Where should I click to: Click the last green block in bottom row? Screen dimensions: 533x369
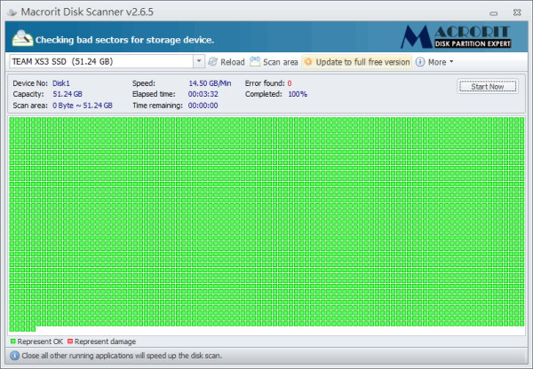pos(33,328)
